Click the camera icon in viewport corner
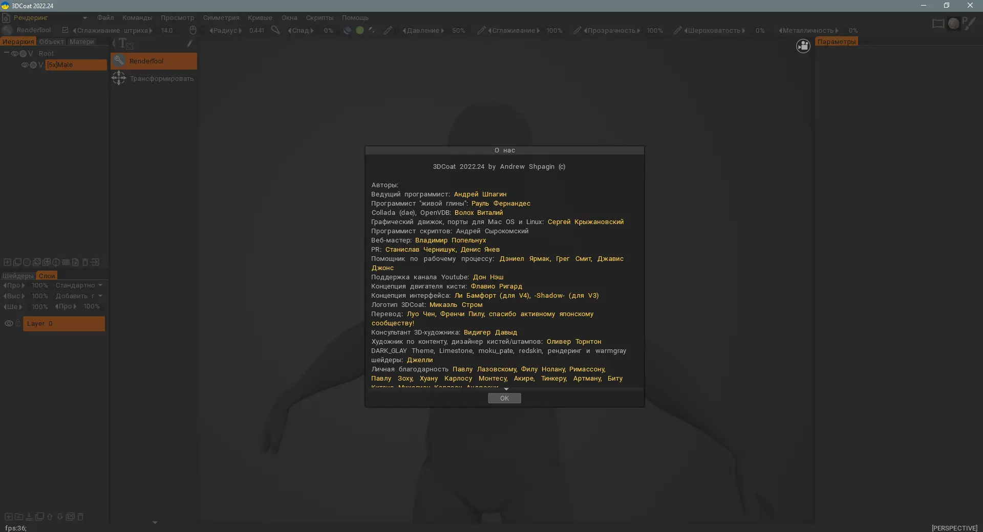The height and width of the screenshot is (532, 983). pyautogui.click(x=803, y=46)
